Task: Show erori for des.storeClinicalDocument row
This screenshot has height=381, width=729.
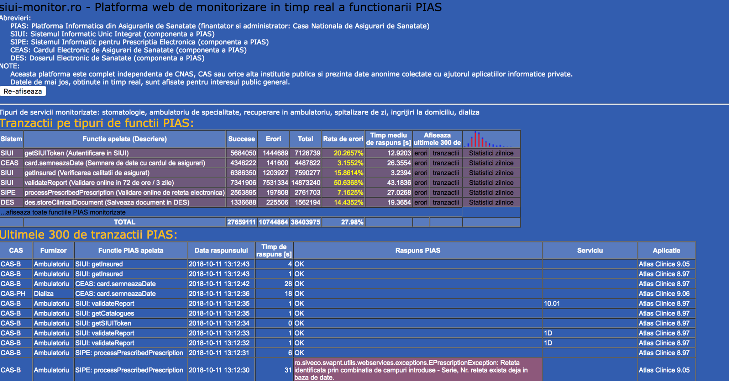Action: click(421, 202)
